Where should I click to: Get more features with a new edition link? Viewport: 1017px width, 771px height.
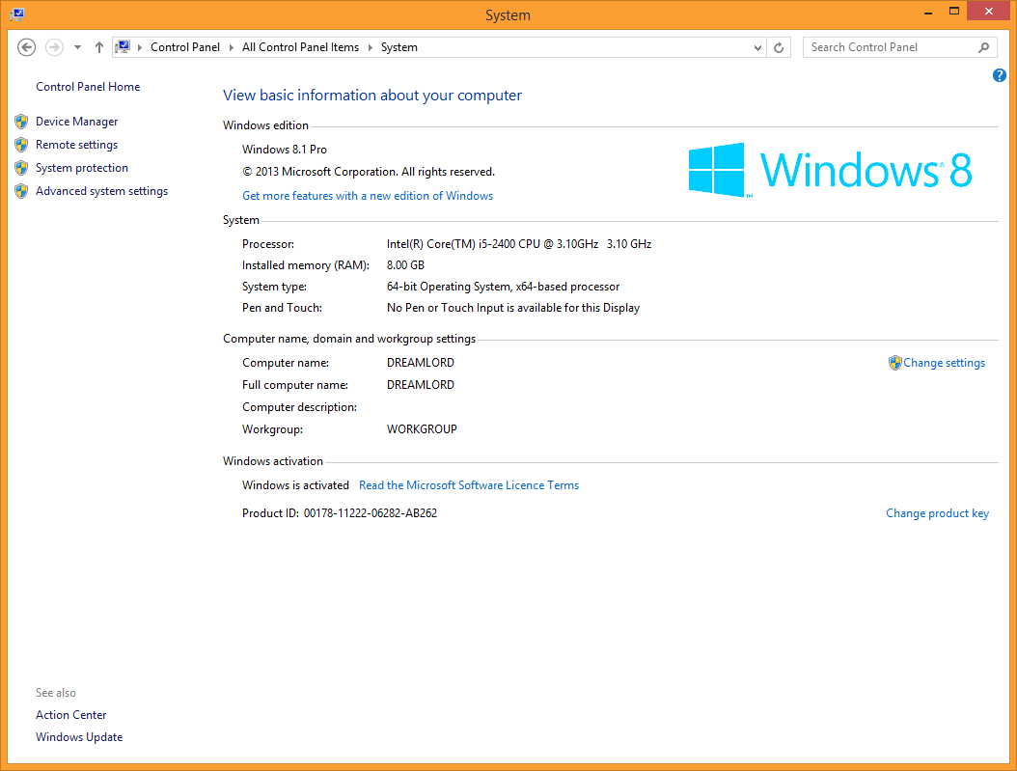(368, 196)
